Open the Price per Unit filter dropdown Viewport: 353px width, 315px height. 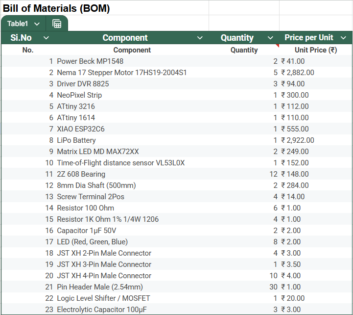343,38
